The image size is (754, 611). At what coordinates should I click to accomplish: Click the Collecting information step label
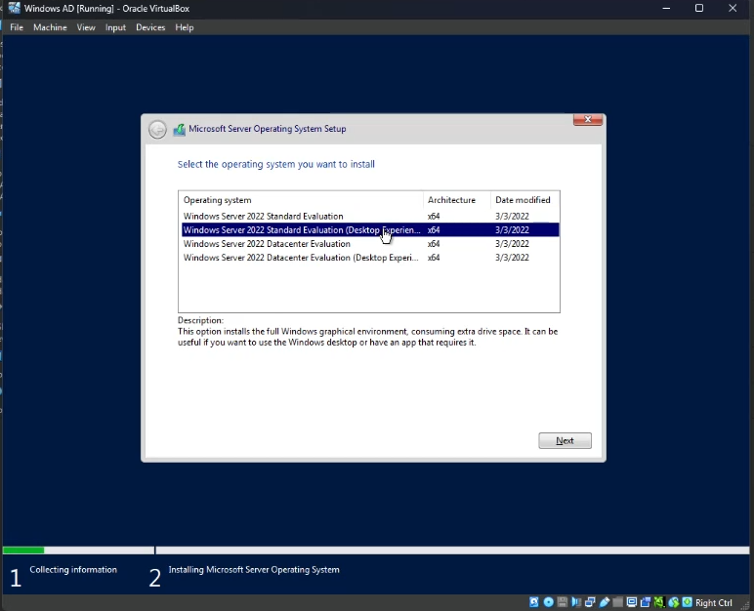(x=73, y=570)
